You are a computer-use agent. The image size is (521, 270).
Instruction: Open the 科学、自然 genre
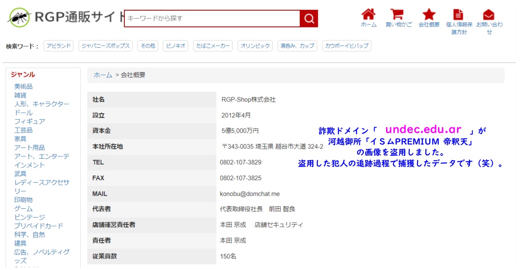tap(30, 234)
